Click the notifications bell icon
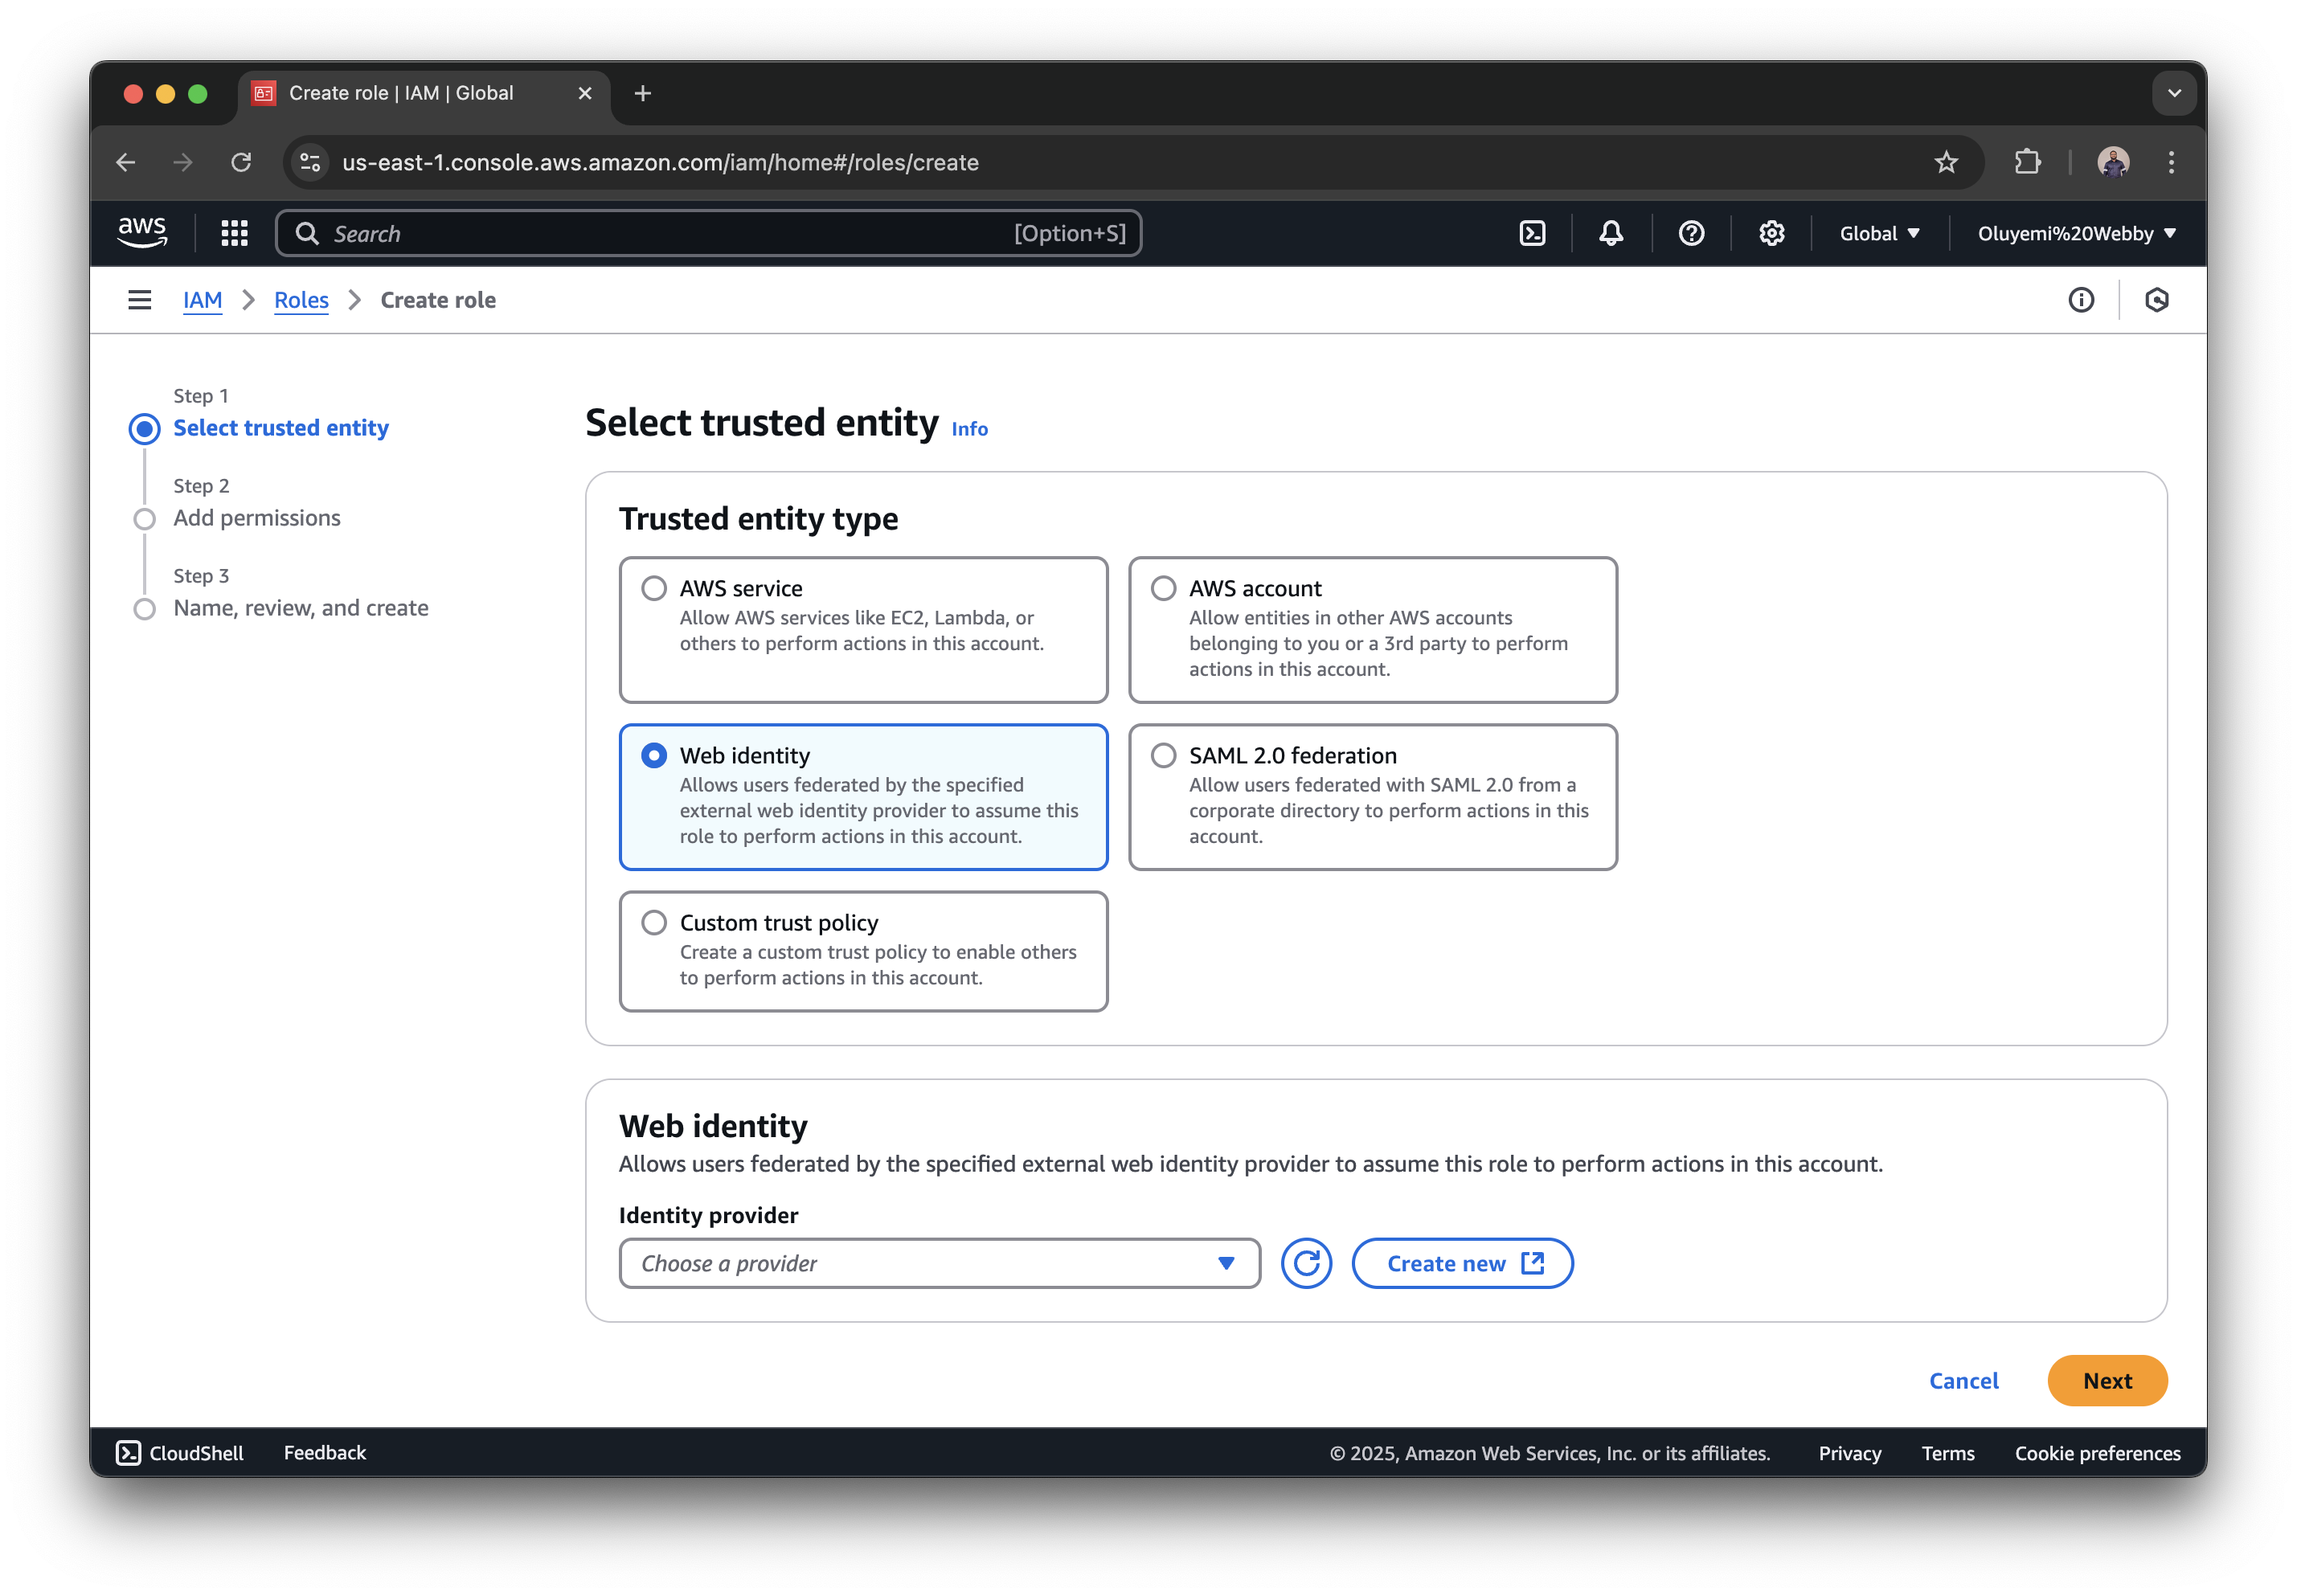This screenshot has width=2297, height=1596. (1610, 233)
